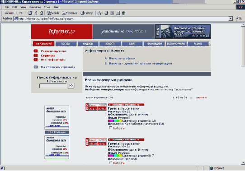The image size is (245, 171).
Task: Open the address bar URL dropdown
Action: coord(231,18)
